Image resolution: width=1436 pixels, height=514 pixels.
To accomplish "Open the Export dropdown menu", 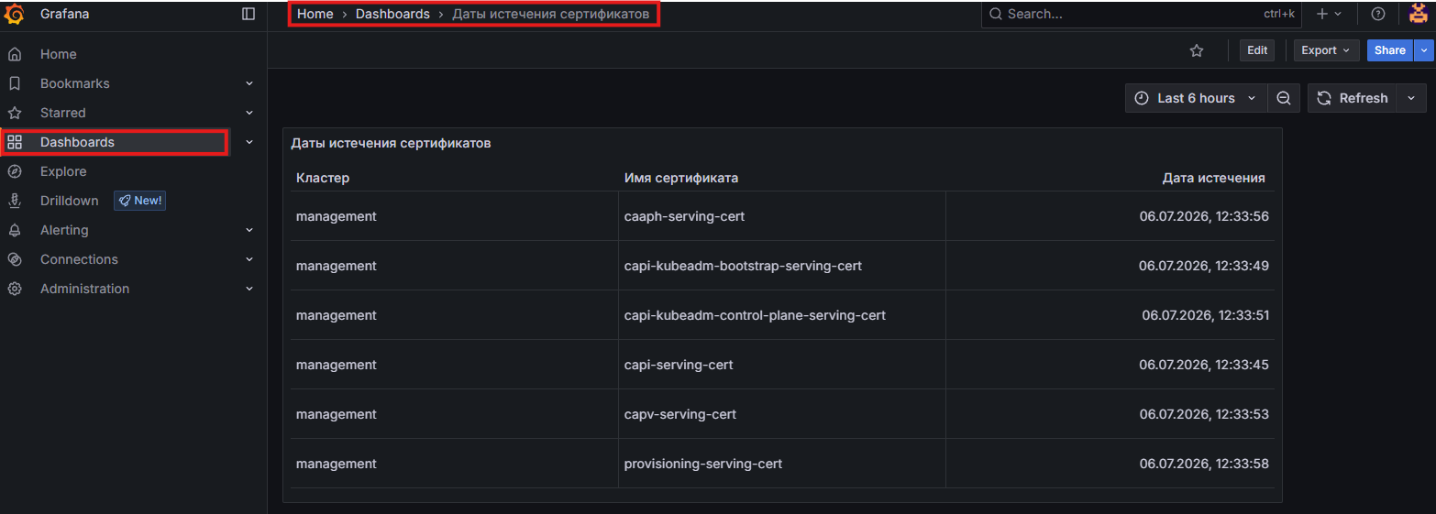I will pos(1326,50).
